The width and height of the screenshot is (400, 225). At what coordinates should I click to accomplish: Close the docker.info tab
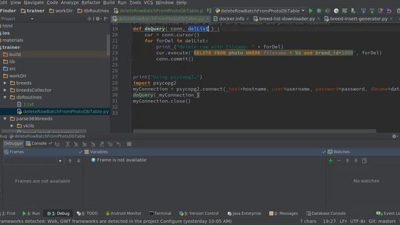[x=247, y=19]
